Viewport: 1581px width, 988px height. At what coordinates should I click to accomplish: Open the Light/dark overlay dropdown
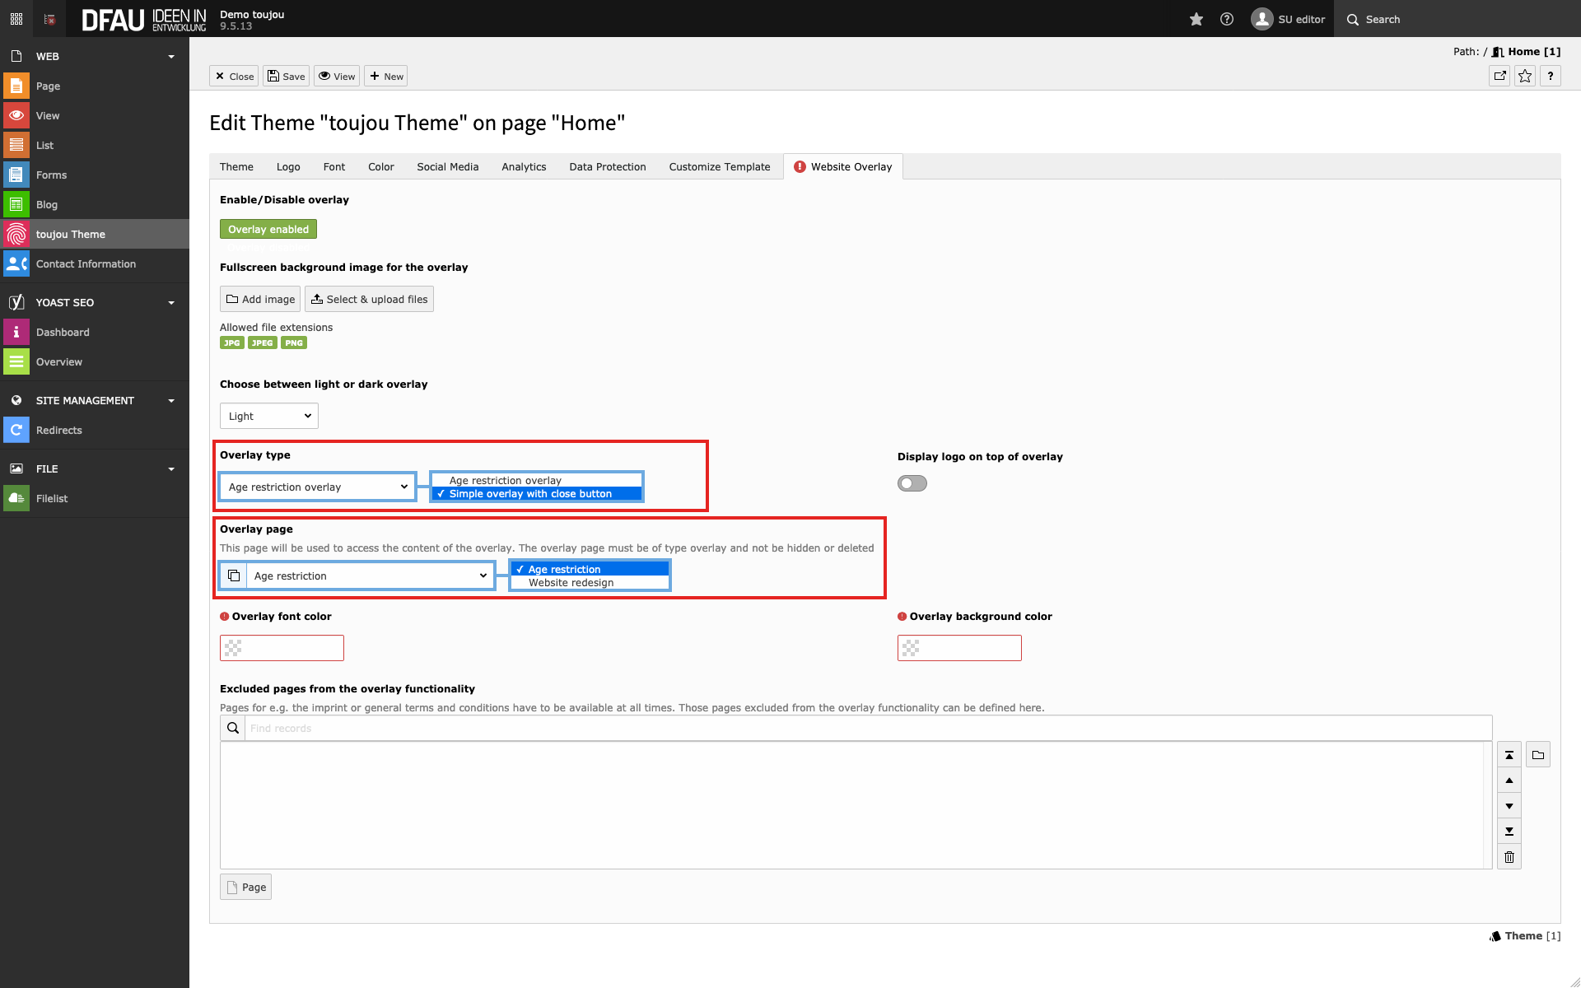268,416
